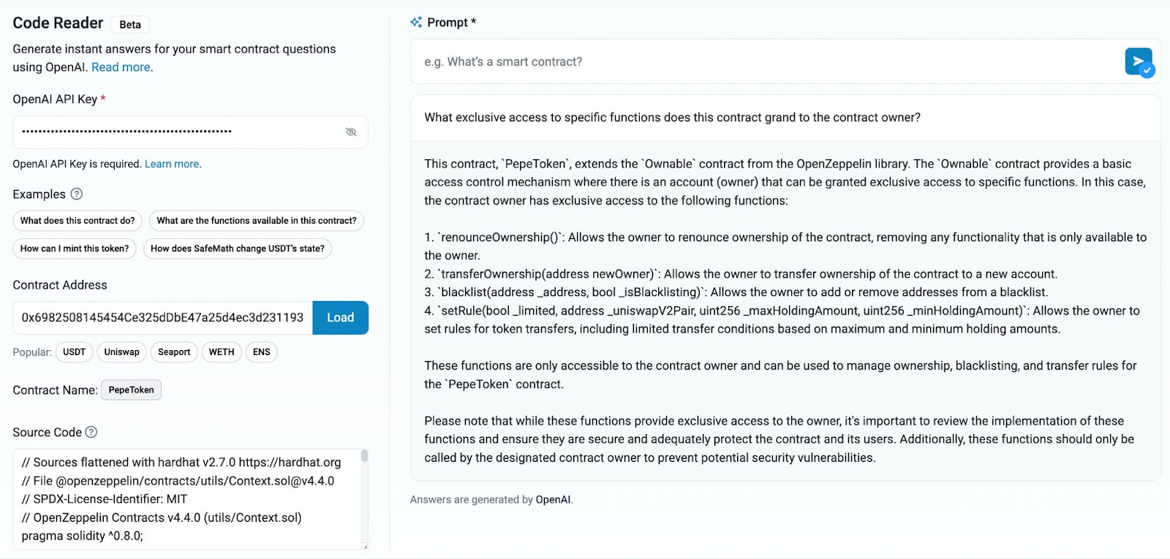Choose the Seaport popular contract
Viewport: 1170px width, 559px height.
click(174, 352)
